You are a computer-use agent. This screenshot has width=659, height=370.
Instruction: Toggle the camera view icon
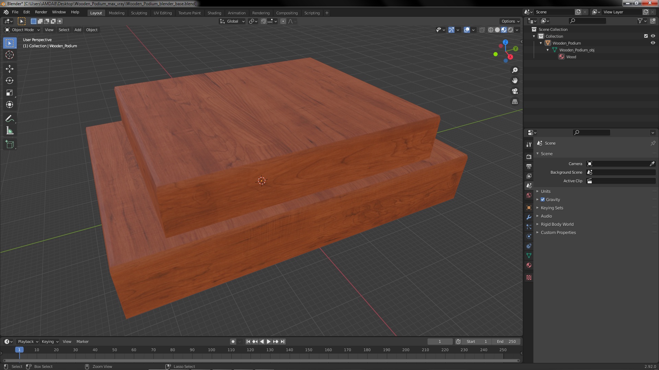click(515, 91)
